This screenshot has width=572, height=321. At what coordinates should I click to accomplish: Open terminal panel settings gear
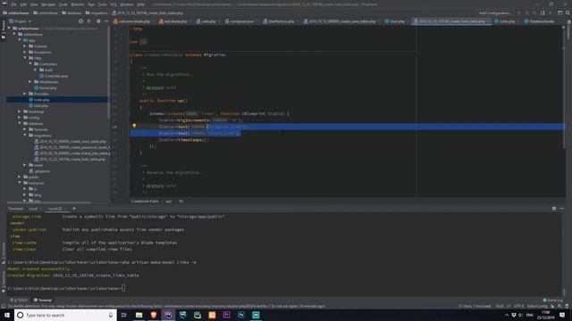(554, 209)
